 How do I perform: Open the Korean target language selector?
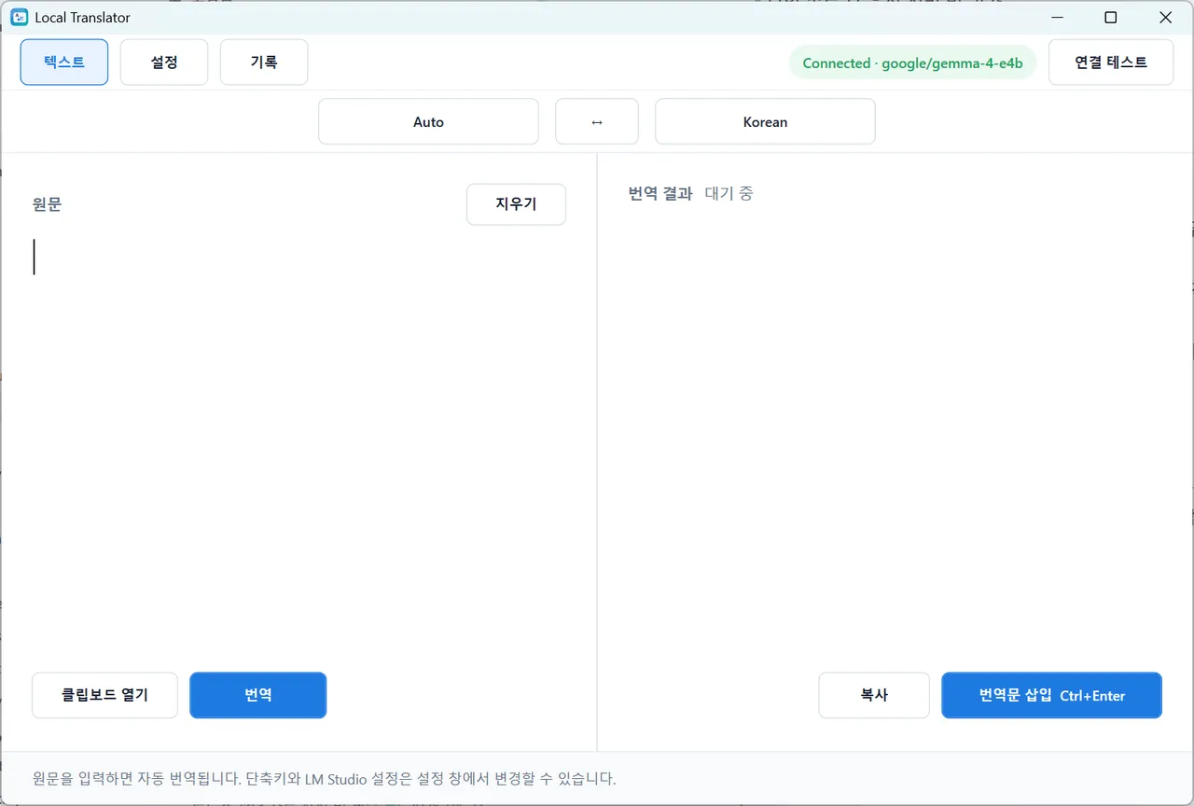(765, 122)
